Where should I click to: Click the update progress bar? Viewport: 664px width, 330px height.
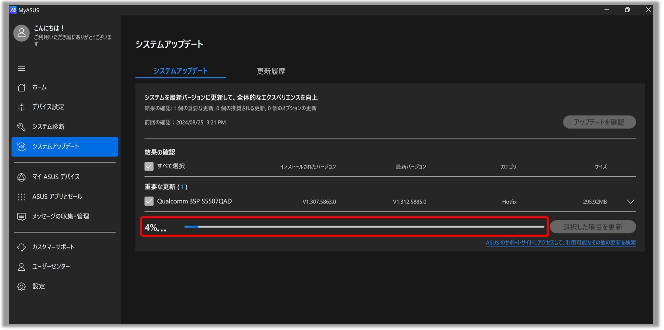click(364, 227)
